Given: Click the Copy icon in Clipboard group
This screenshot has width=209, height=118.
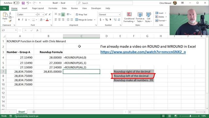Looking at the screenshot, I should [10, 17].
